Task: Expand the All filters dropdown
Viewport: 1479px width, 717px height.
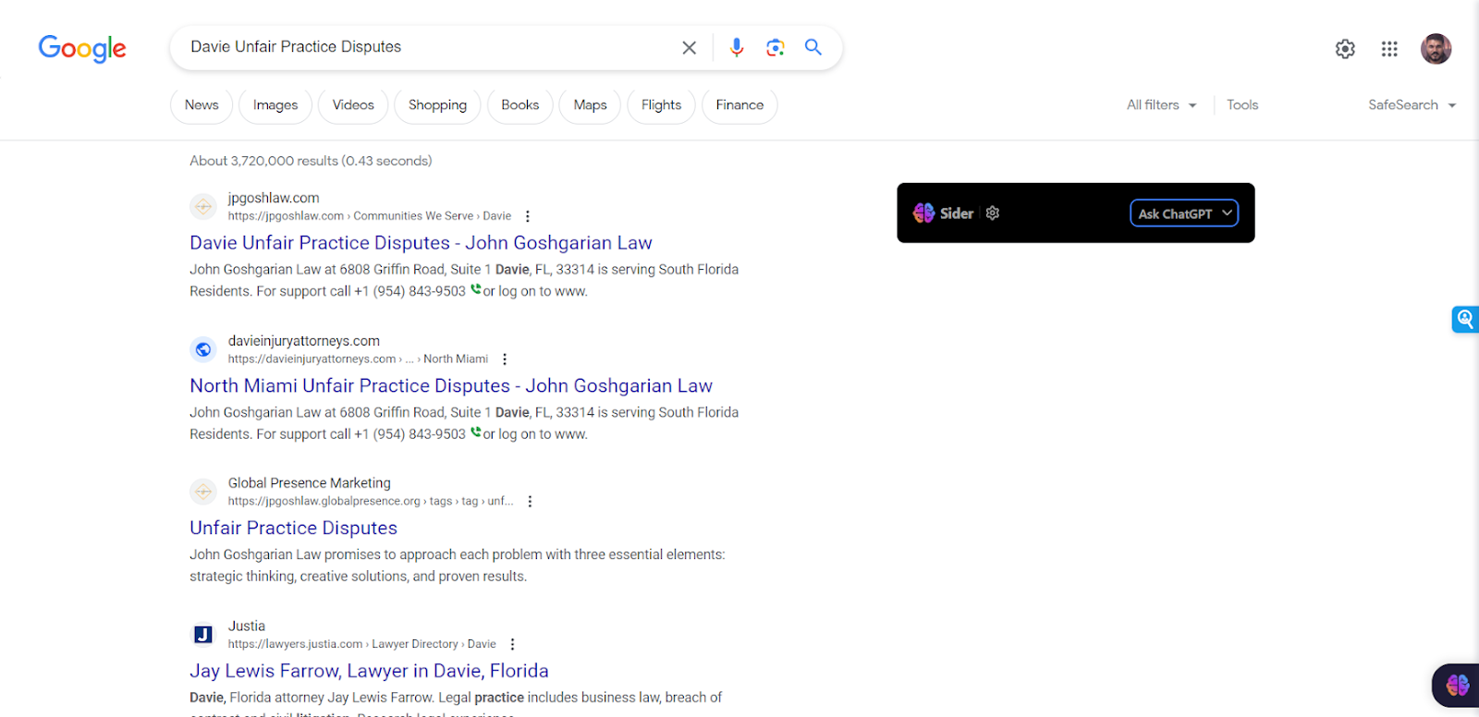Action: click(1162, 105)
